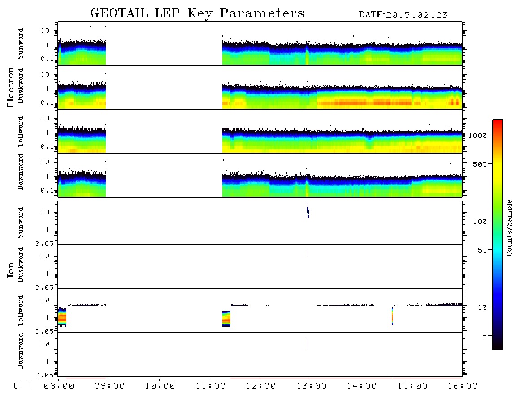Click the Ion 'Sunward' axis label
Screen dimensions: 512x394
pyautogui.click(x=21, y=223)
